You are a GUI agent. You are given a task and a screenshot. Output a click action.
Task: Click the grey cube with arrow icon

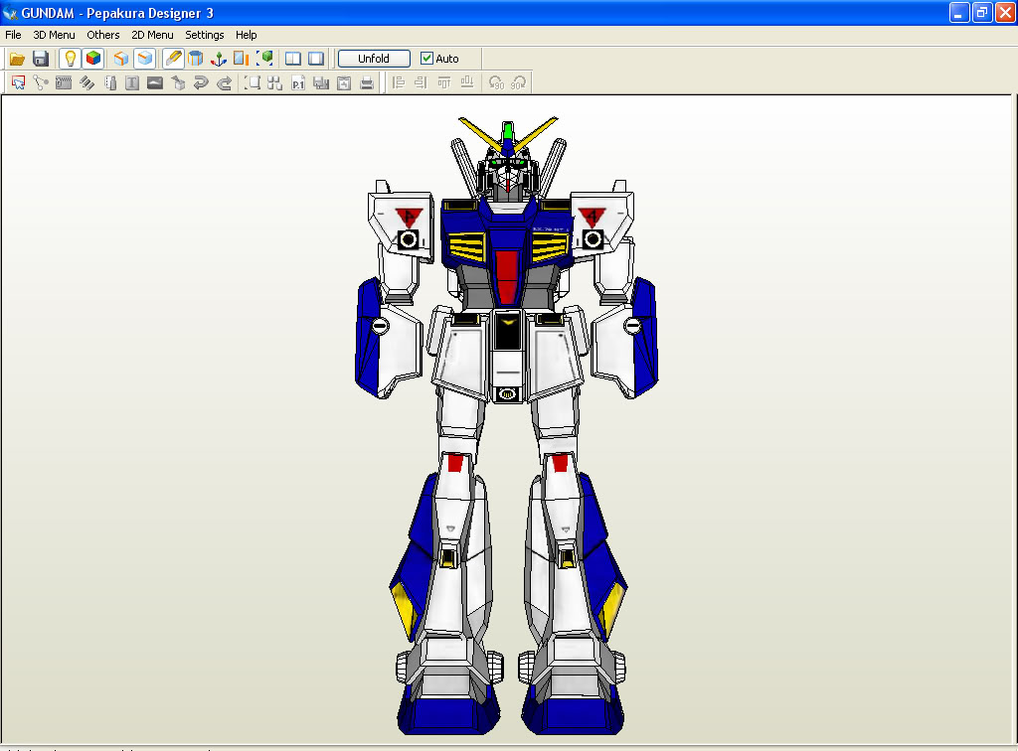[x=178, y=82]
